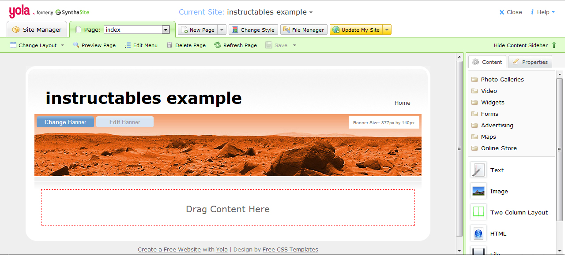565x255 pixels.
Task: Click the Delete Page icon
Action: (x=170, y=45)
